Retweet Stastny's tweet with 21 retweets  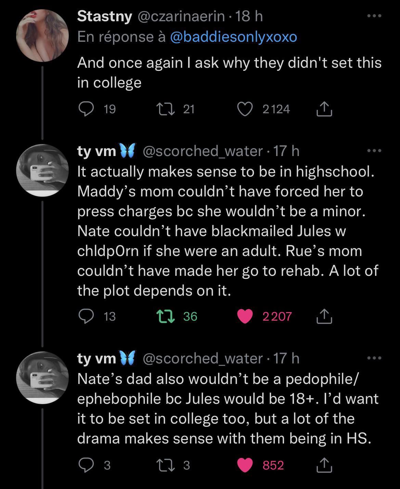(166, 109)
